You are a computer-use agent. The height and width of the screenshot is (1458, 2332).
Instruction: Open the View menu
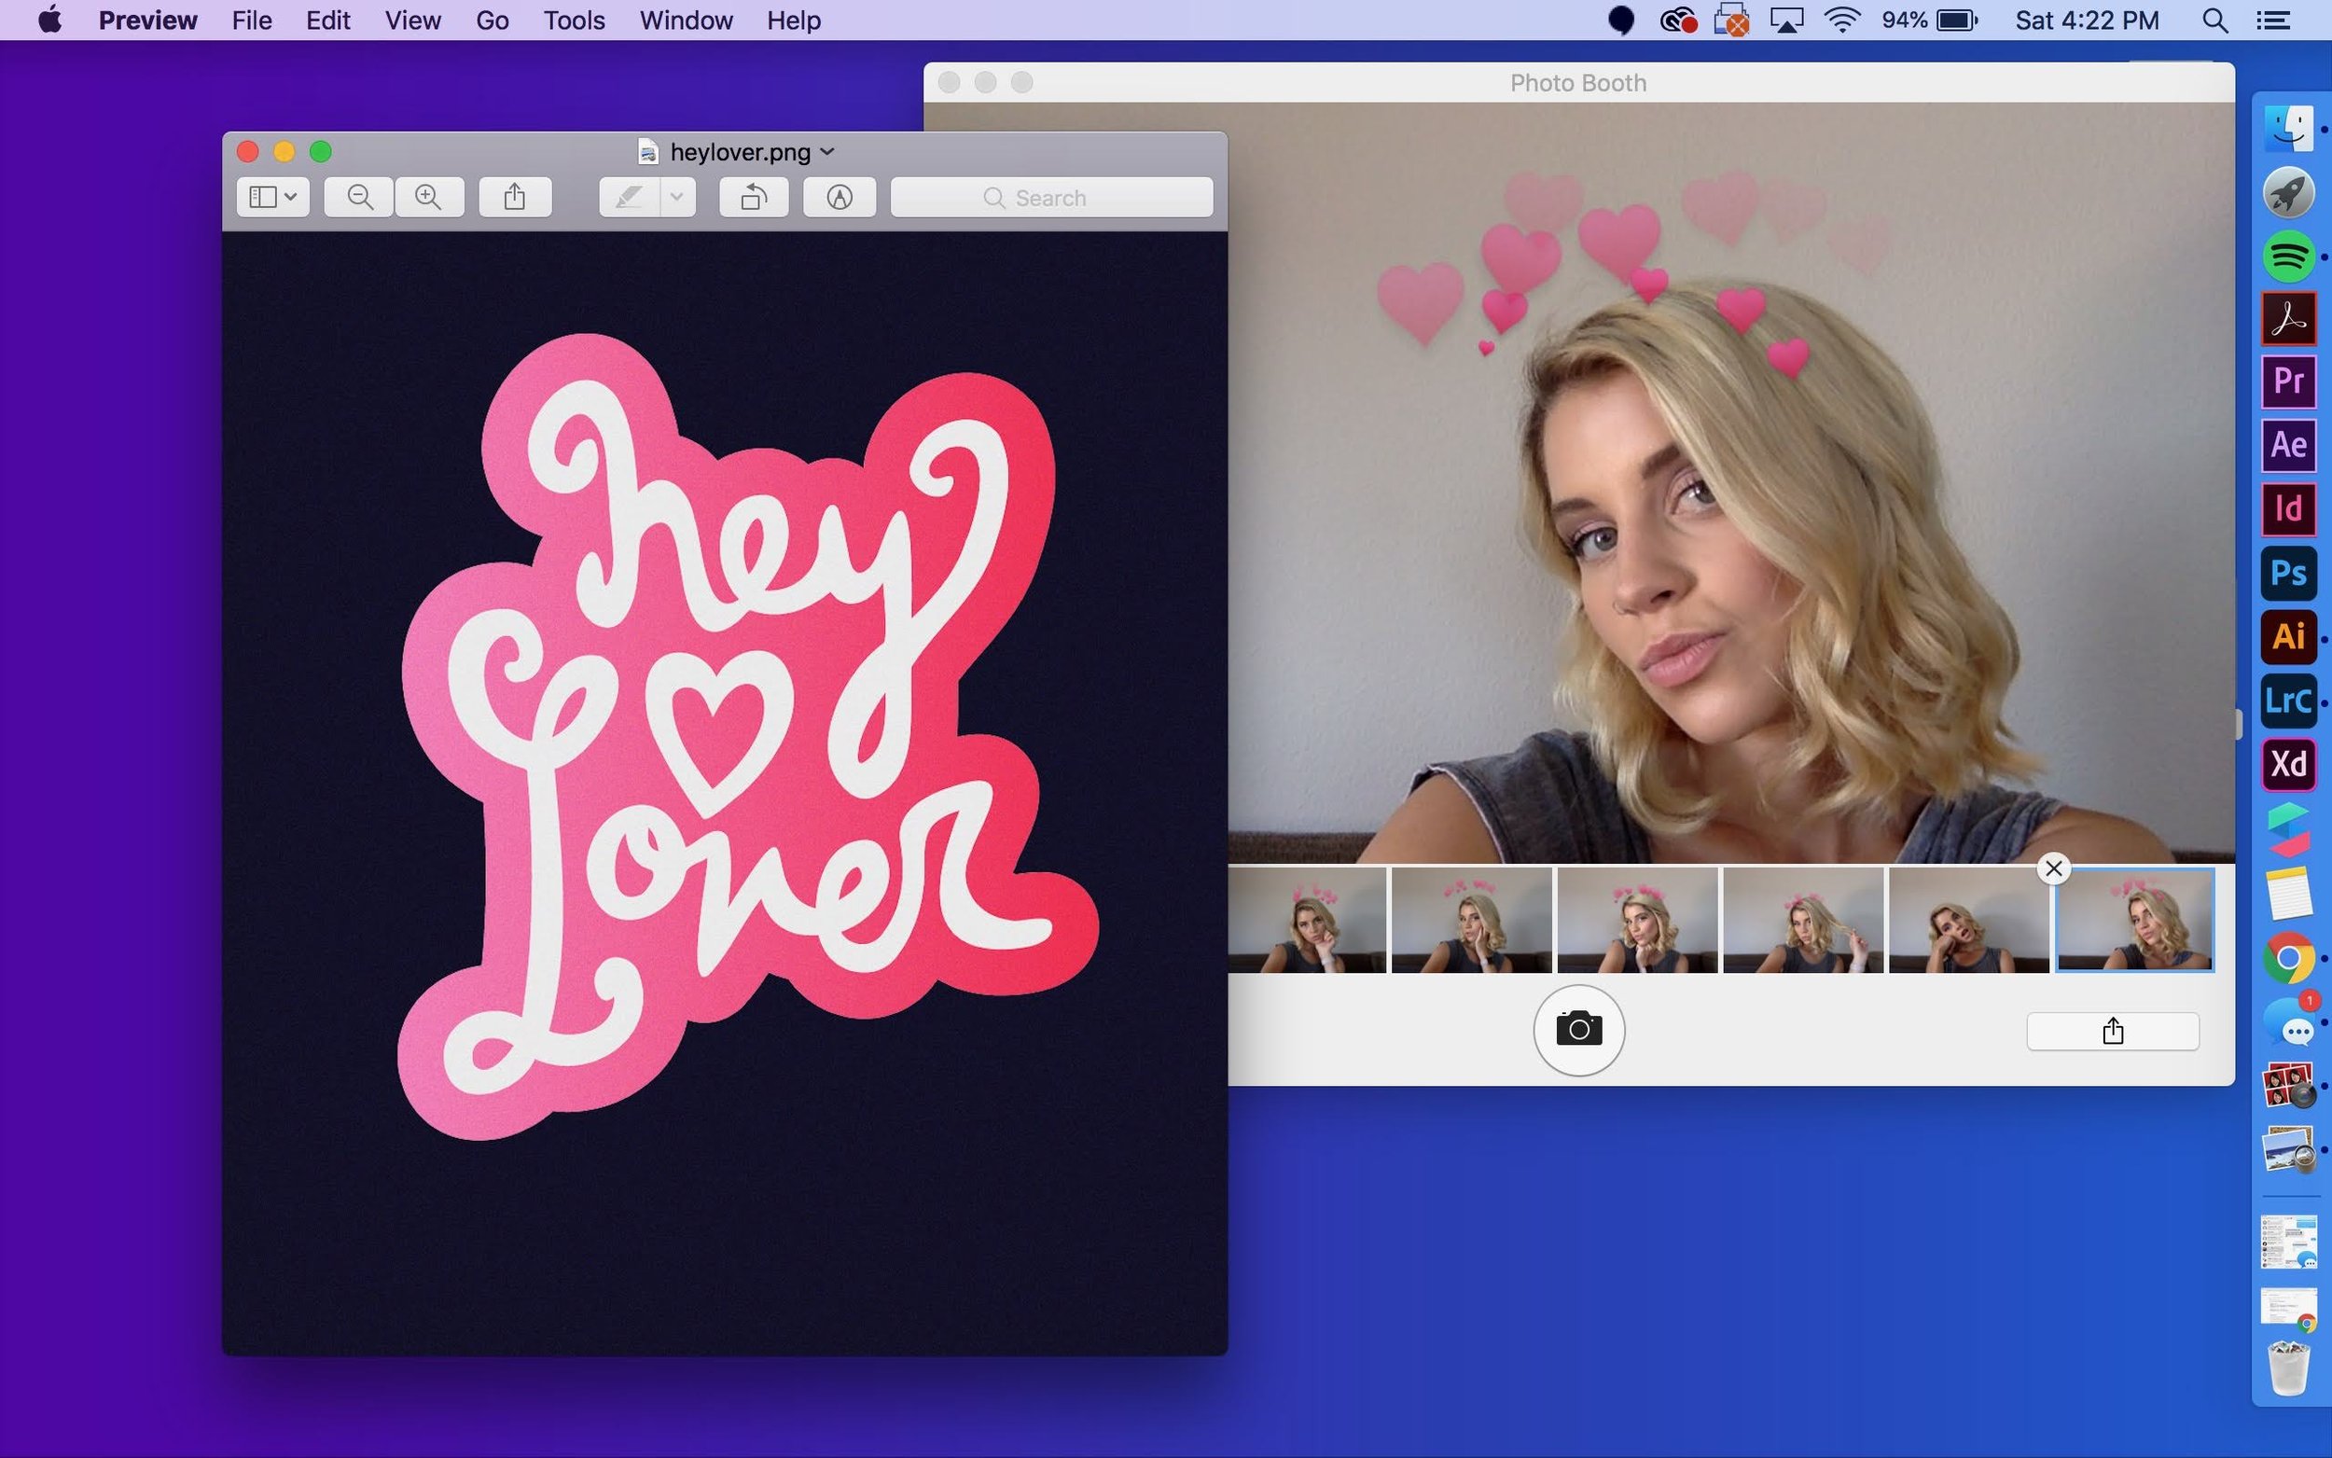coord(412,21)
